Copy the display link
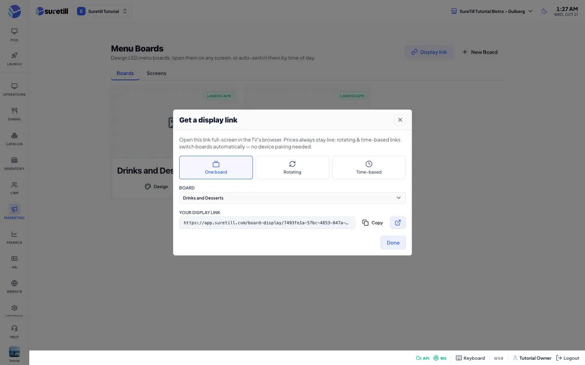The height and width of the screenshot is (365, 585). coord(373,223)
